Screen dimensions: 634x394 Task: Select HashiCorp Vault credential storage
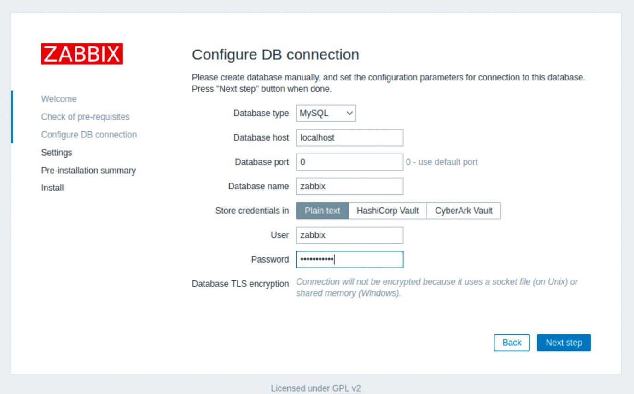pyautogui.click(x=388, y=211)
